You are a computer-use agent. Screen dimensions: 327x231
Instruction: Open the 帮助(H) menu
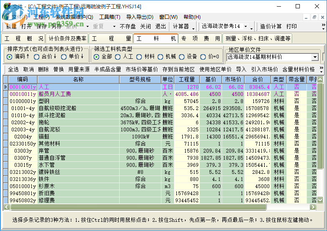[x=192, y=17]
